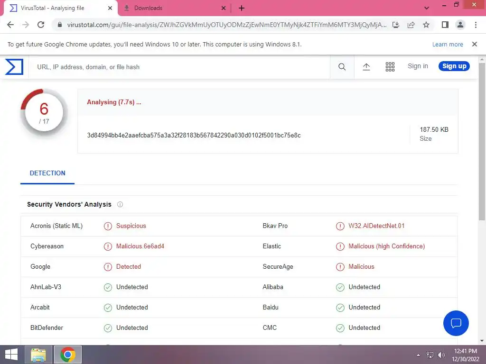Click Suspicious alert icon for Acronis
486x364 pixels.
click(x=108, y=226)
